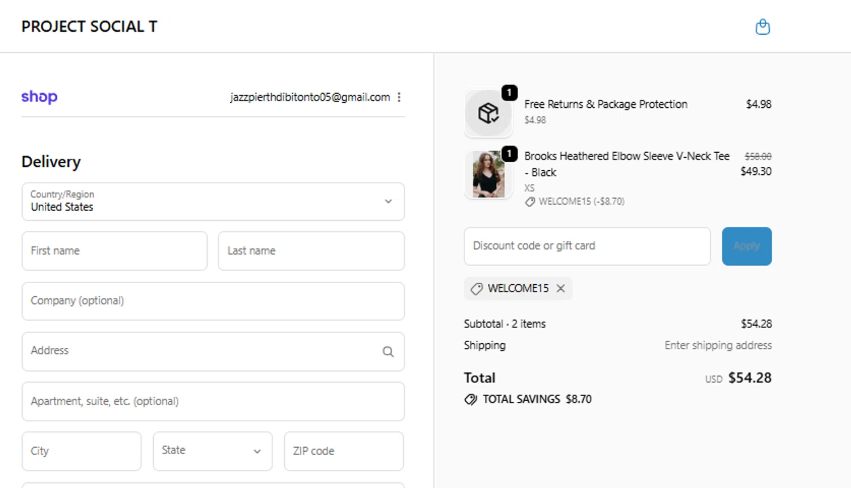Screen dimensions: 851x488
Task: Click the address search magnifier icon
Action: 388,352
